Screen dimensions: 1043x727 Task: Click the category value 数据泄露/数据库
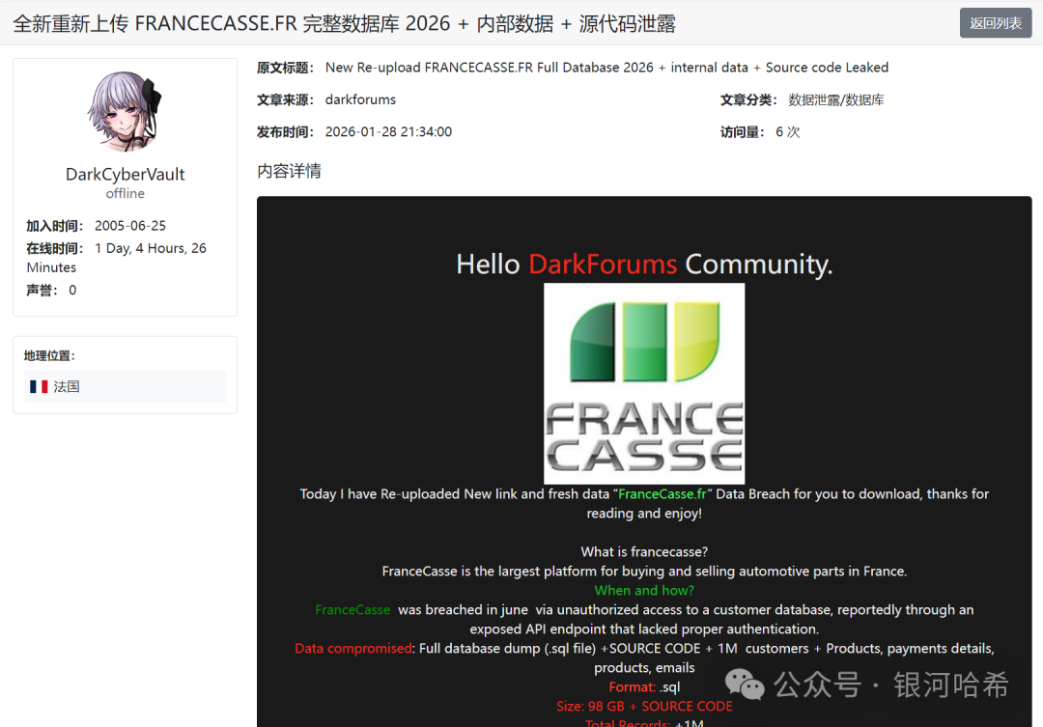(836, 99)
